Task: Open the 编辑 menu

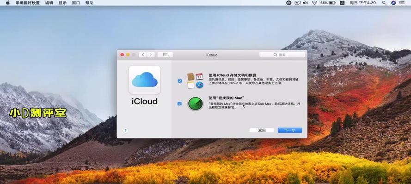Action: [x=49, y=3]
